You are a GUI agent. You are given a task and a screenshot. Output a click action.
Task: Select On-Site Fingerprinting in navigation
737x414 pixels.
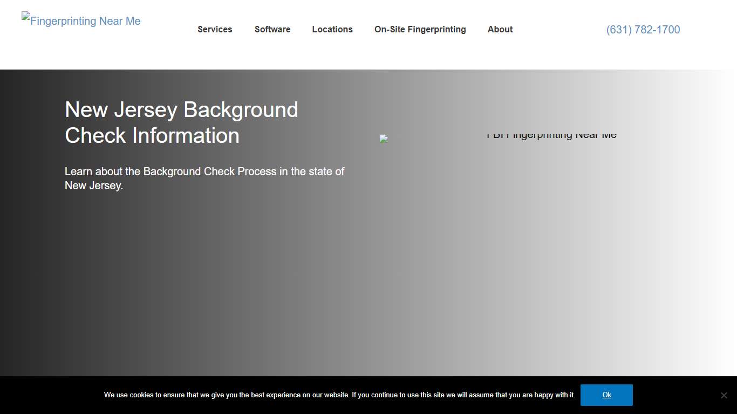(x=420, y=30)
